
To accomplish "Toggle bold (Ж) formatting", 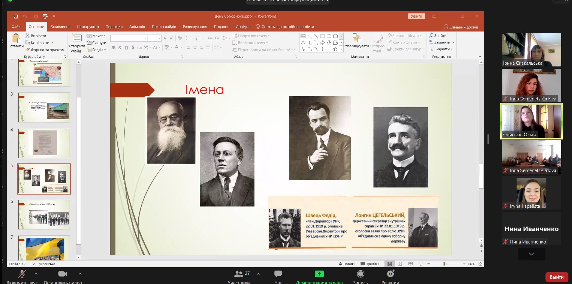I will click(113, 47).
